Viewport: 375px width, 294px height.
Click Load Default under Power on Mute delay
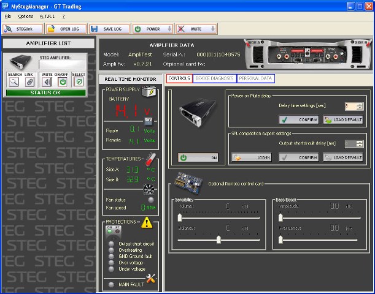[343, 120]
